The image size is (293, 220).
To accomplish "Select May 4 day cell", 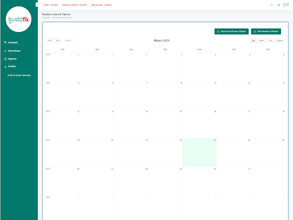I will pos(268,67).
